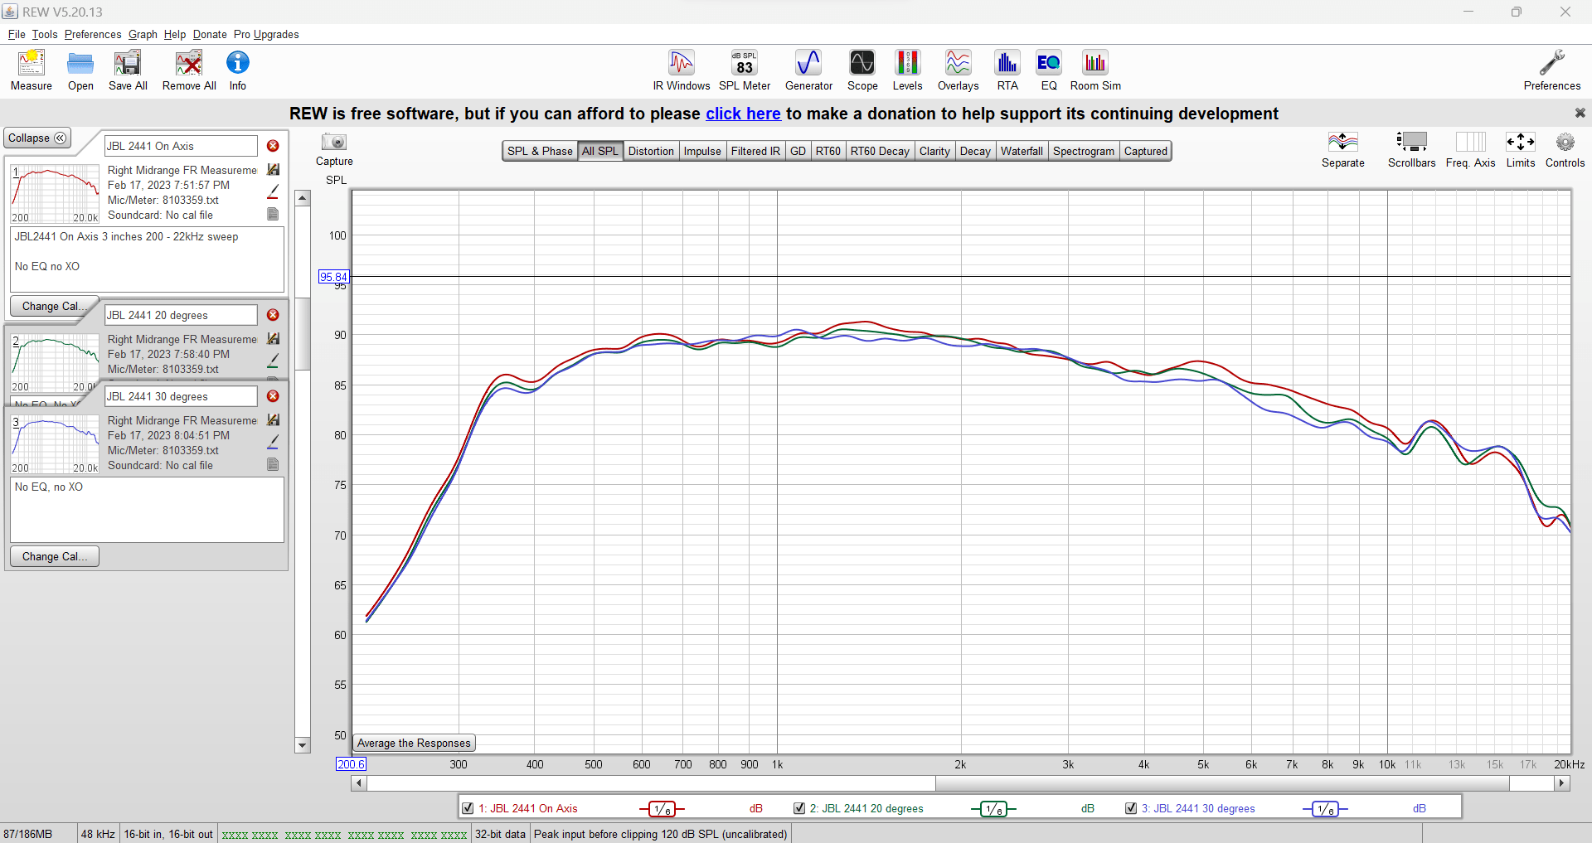Remove the JBL 2441 30 degrees measurement

coord(273,396)
